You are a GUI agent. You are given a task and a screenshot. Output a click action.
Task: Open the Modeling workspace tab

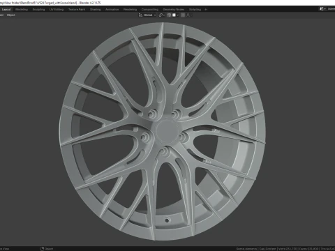click(x=22, y=10)
